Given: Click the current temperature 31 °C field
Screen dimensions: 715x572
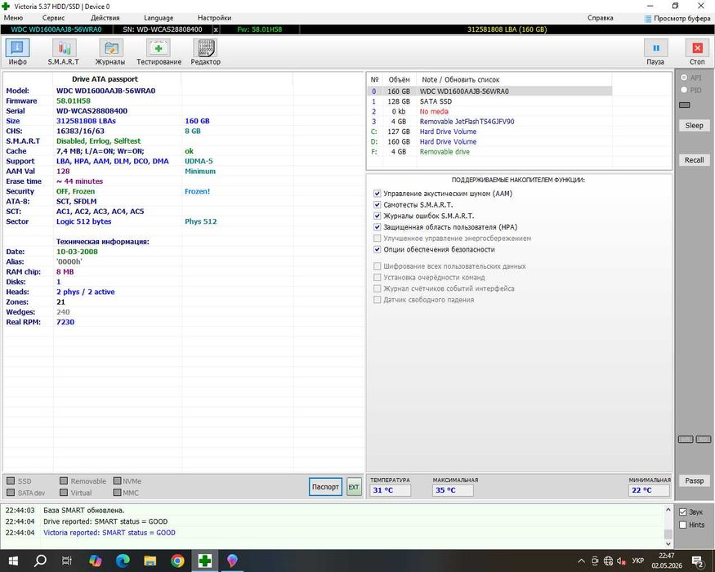Looking at the screenshot, I should point(390,490).
